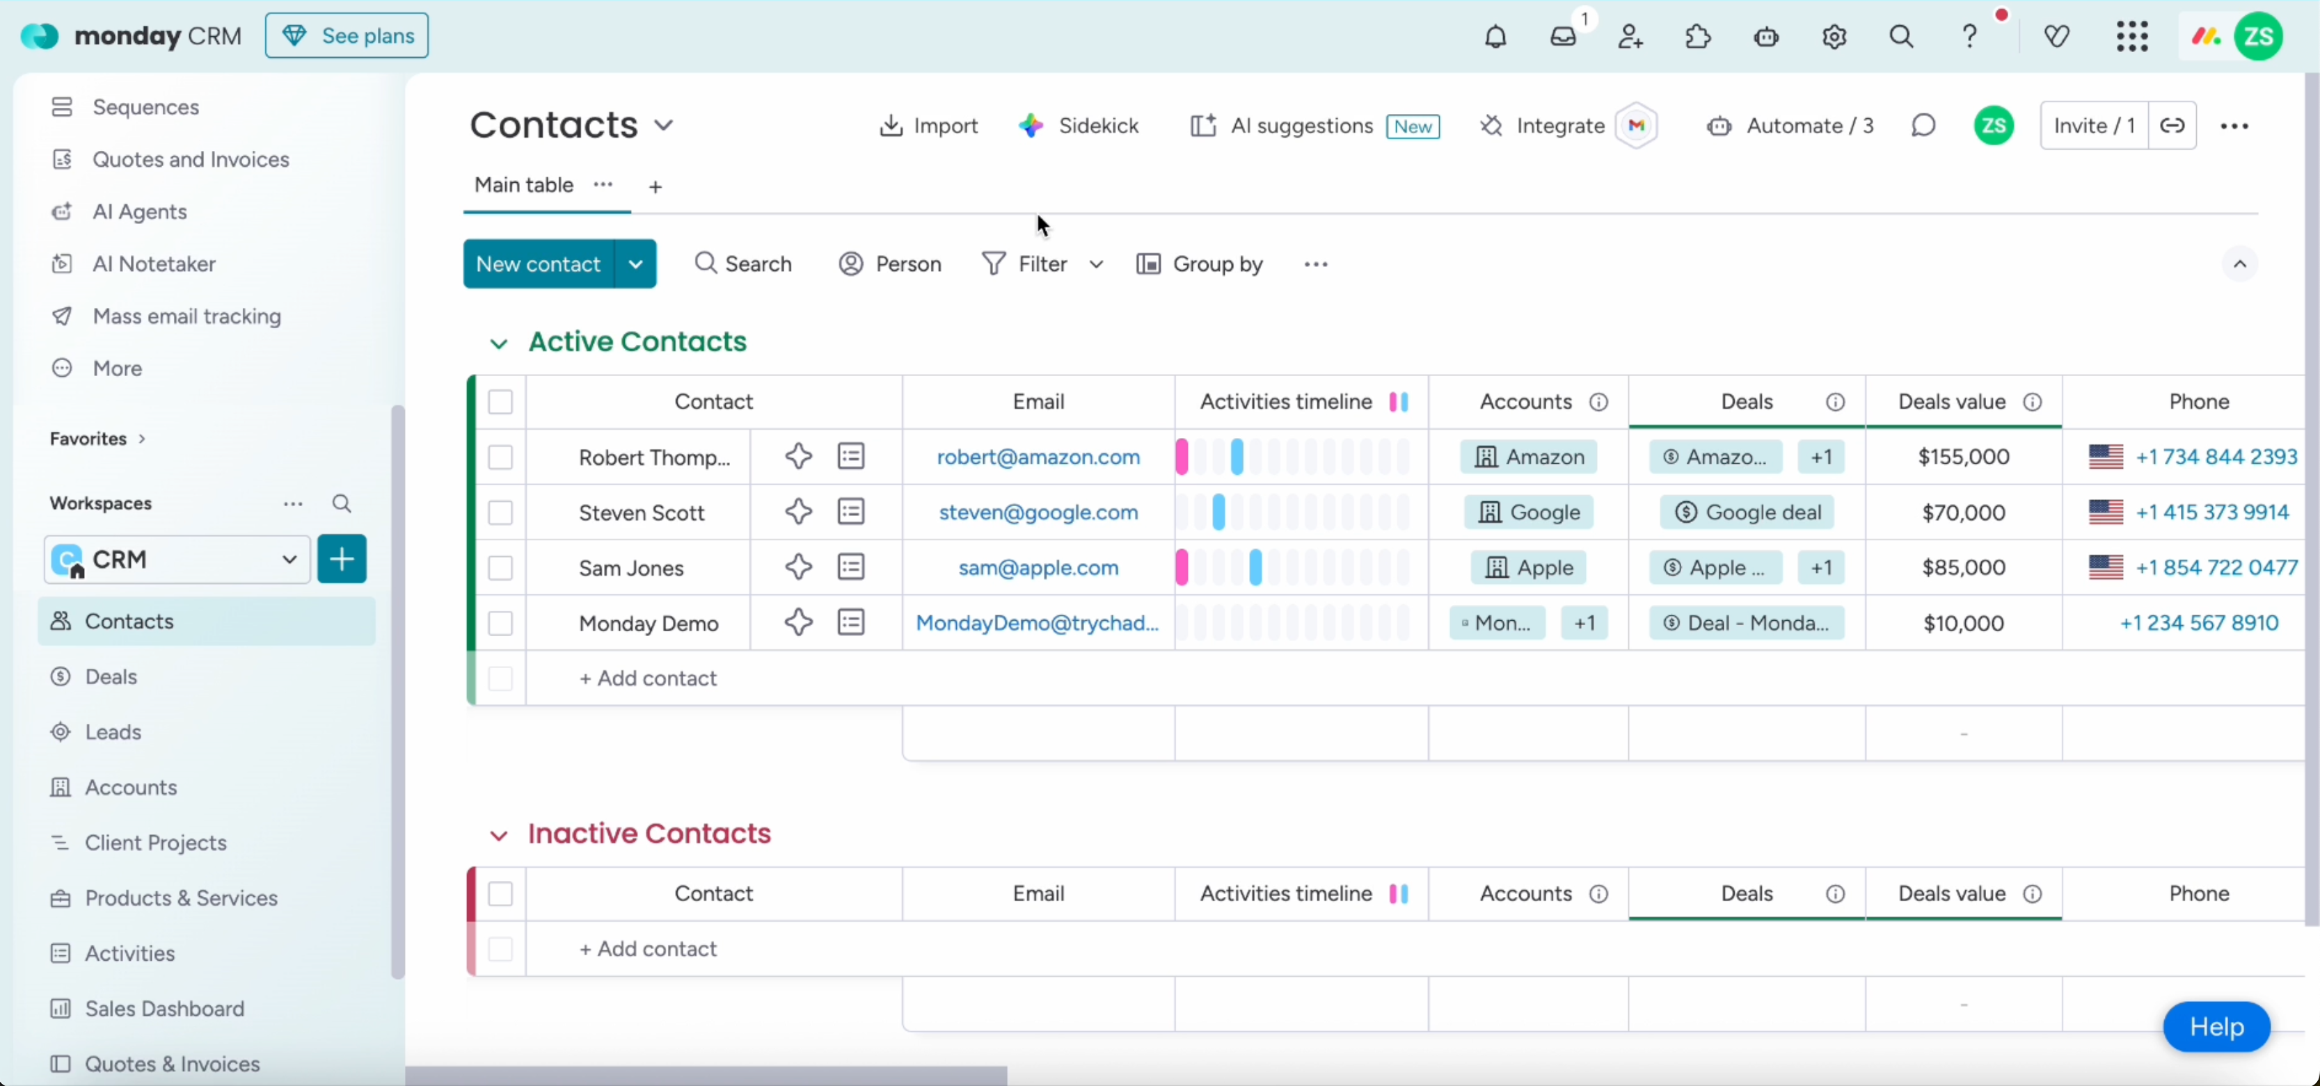The width and height of the screenshot is (2320, 1086).
Task: Open the activity log icon for Monday Demo
Action: pos(851,623)
